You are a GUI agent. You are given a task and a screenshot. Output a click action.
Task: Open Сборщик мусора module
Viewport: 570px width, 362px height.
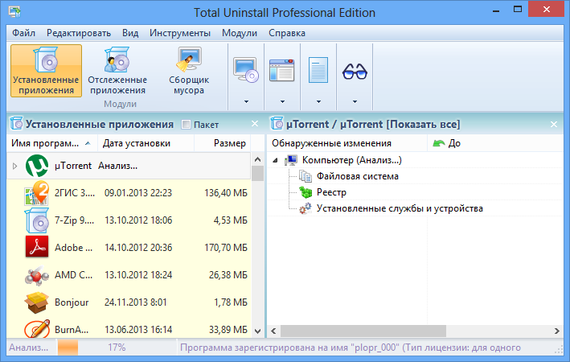click(x=189, y=71)
